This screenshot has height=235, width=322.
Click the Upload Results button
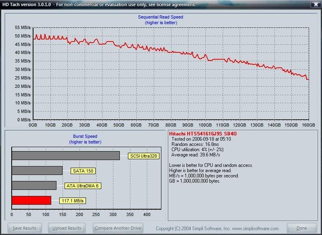pyautogui.click(x=67, y=228)
